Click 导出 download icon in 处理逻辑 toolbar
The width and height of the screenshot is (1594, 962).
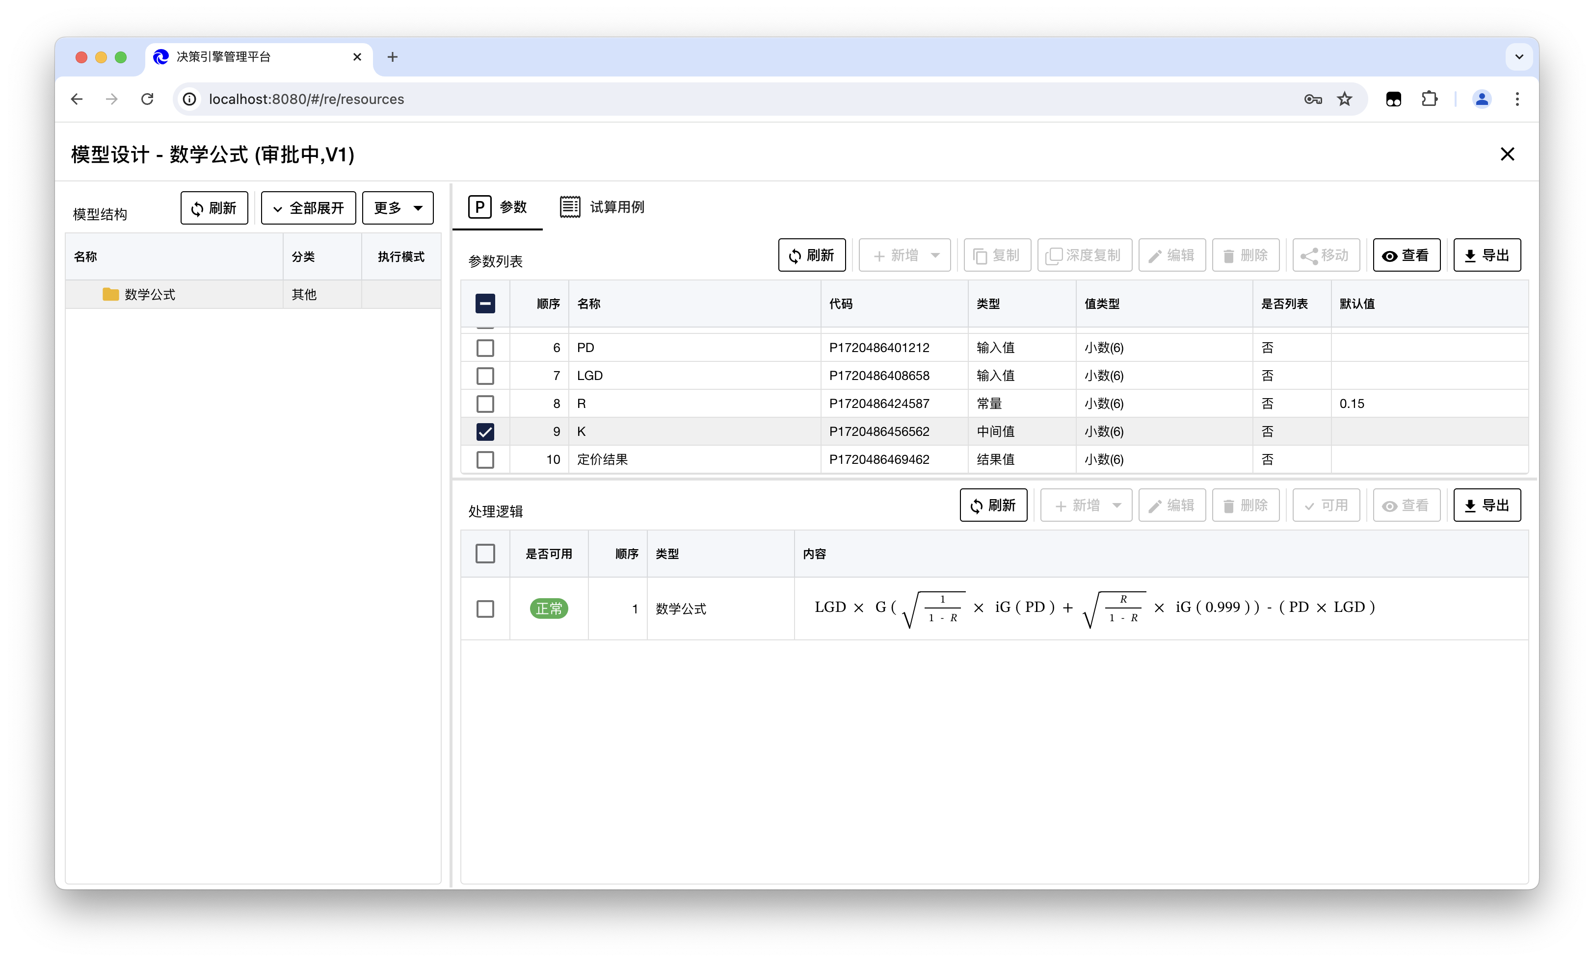click(x=1470, y=506)
